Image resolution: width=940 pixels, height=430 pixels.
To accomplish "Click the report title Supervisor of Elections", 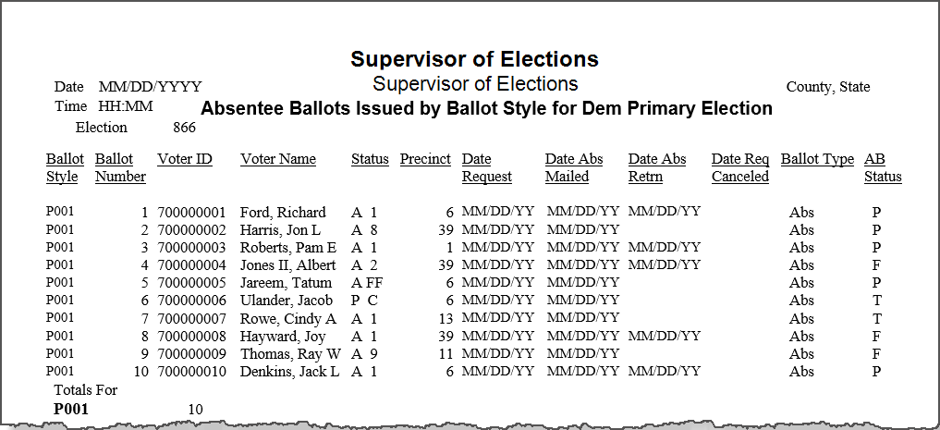I will 474,59.
